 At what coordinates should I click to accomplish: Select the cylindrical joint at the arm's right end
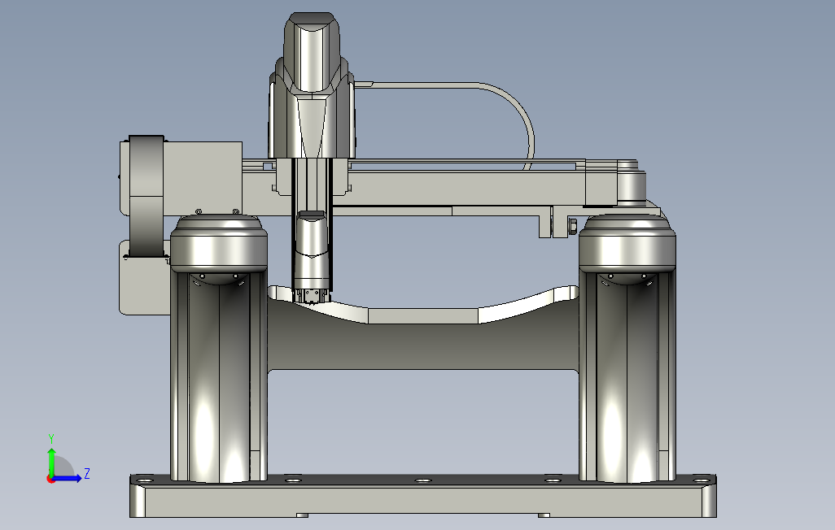point(632,184)
